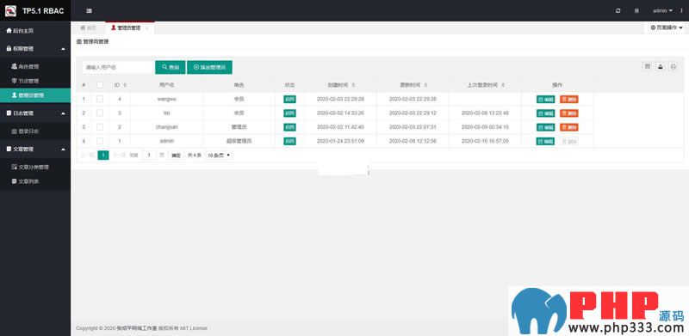The image size is (689, 336).
Task: Open Role Management (角色管理) in sidebar
Action: click(35, 67)
